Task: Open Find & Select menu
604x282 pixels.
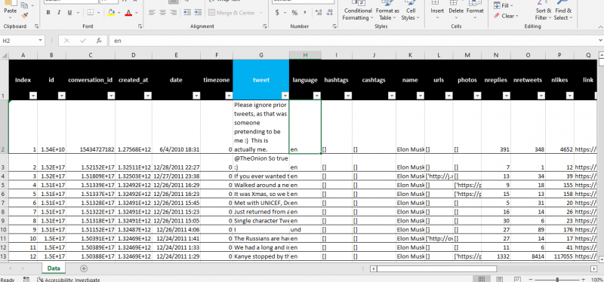Action: [563, 11]
